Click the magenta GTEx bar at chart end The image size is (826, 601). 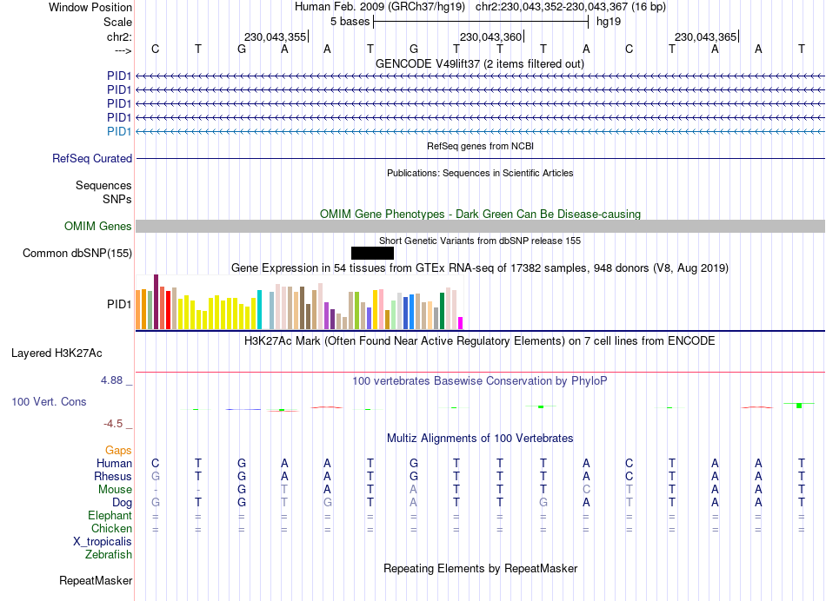461,323
